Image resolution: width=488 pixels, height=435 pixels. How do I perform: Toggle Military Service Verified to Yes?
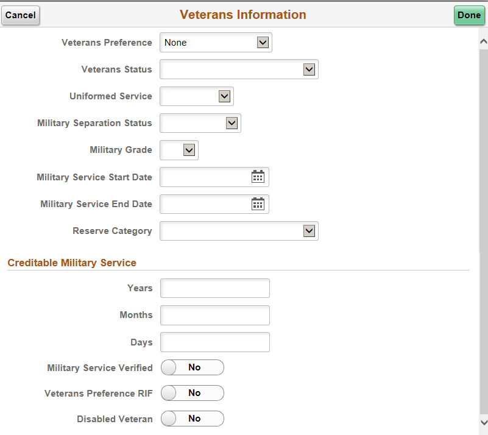[192, 367]
